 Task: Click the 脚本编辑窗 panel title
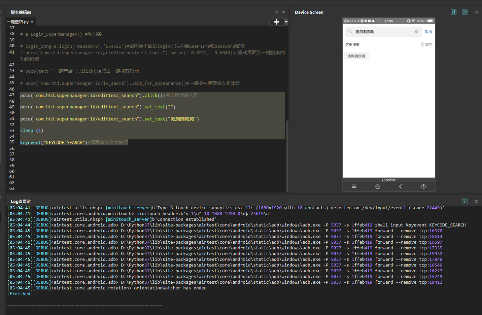21,12
